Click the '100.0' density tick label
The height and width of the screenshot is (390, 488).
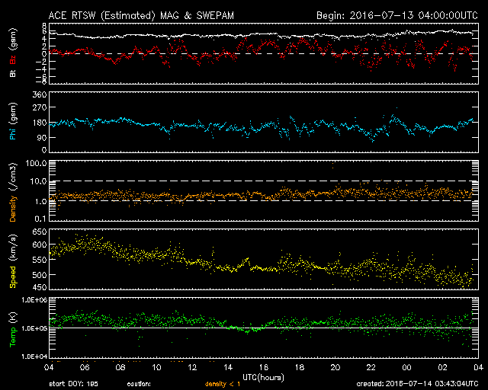37,163
